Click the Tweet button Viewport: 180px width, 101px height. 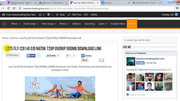(x=51, y=56)
